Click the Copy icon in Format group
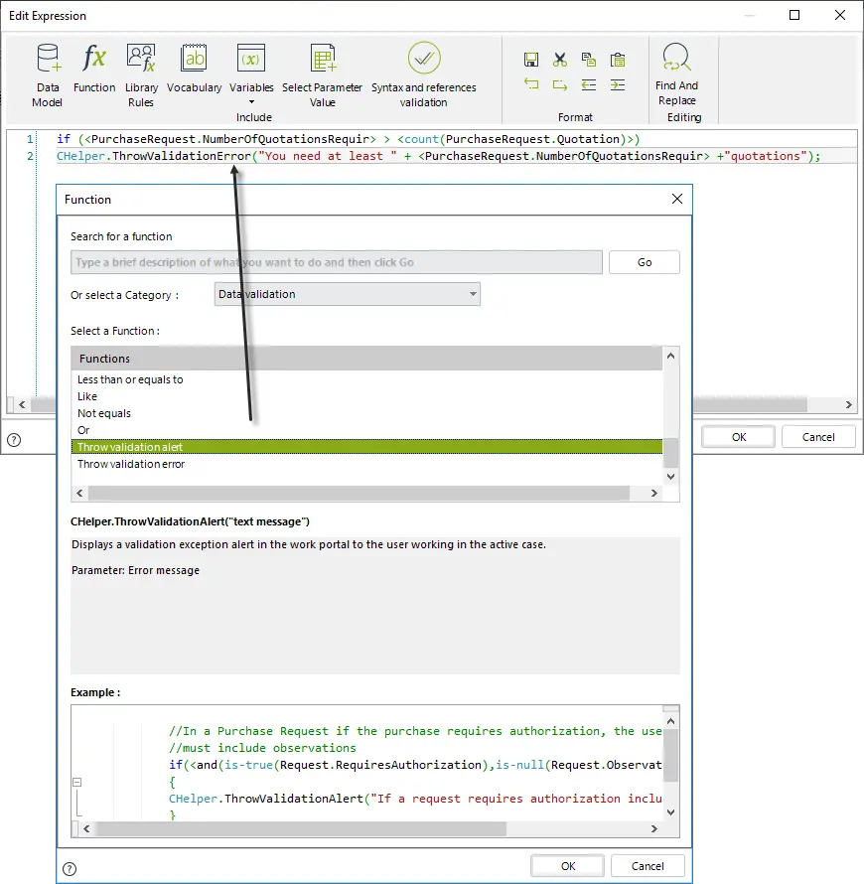Image resolution: width=864 pixels, height=884 pixels. (x=588, y=60)
